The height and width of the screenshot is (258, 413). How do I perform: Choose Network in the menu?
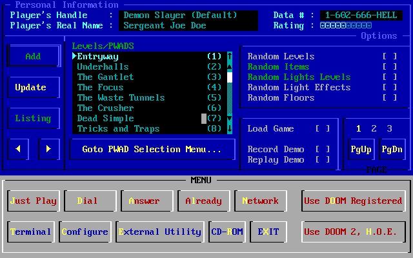click(x=261, y=201)
